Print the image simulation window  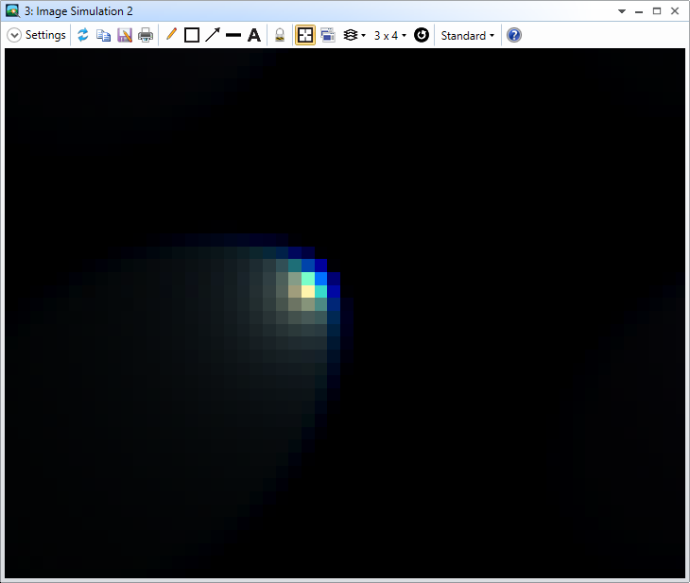click(146, 35)
